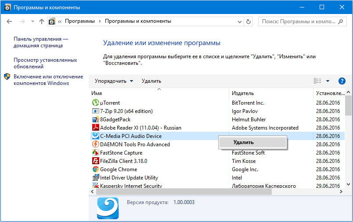Open the Упорядочить dropdown menu

tap(114, 81)
